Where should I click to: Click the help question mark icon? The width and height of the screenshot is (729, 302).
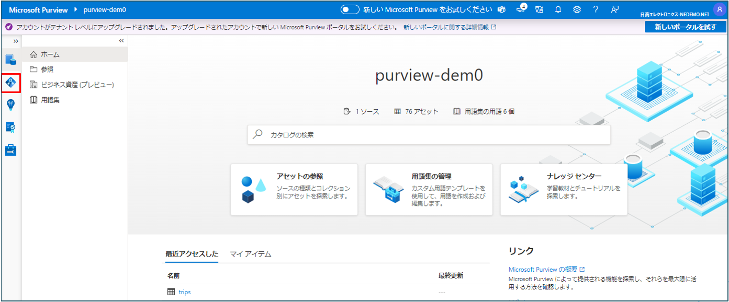596,10
